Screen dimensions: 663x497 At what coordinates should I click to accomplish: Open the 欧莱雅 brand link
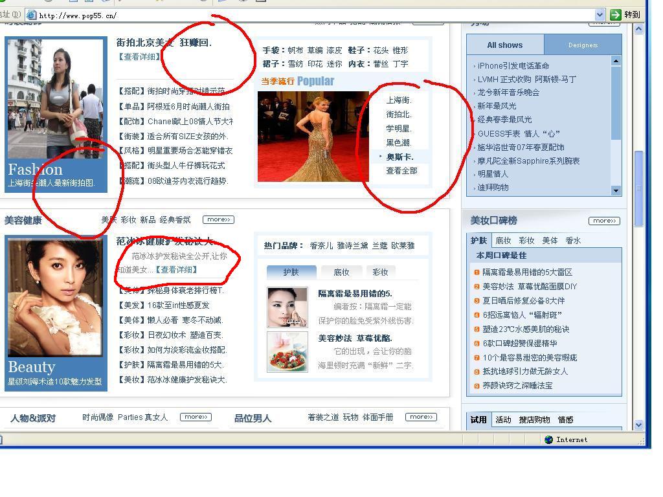403,245
